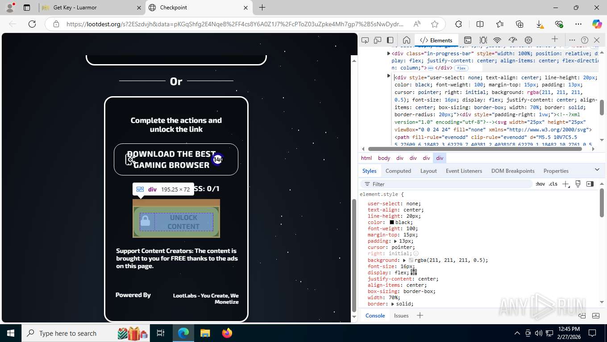
Task: Expand the padding shorthand property
Action: 395,241
